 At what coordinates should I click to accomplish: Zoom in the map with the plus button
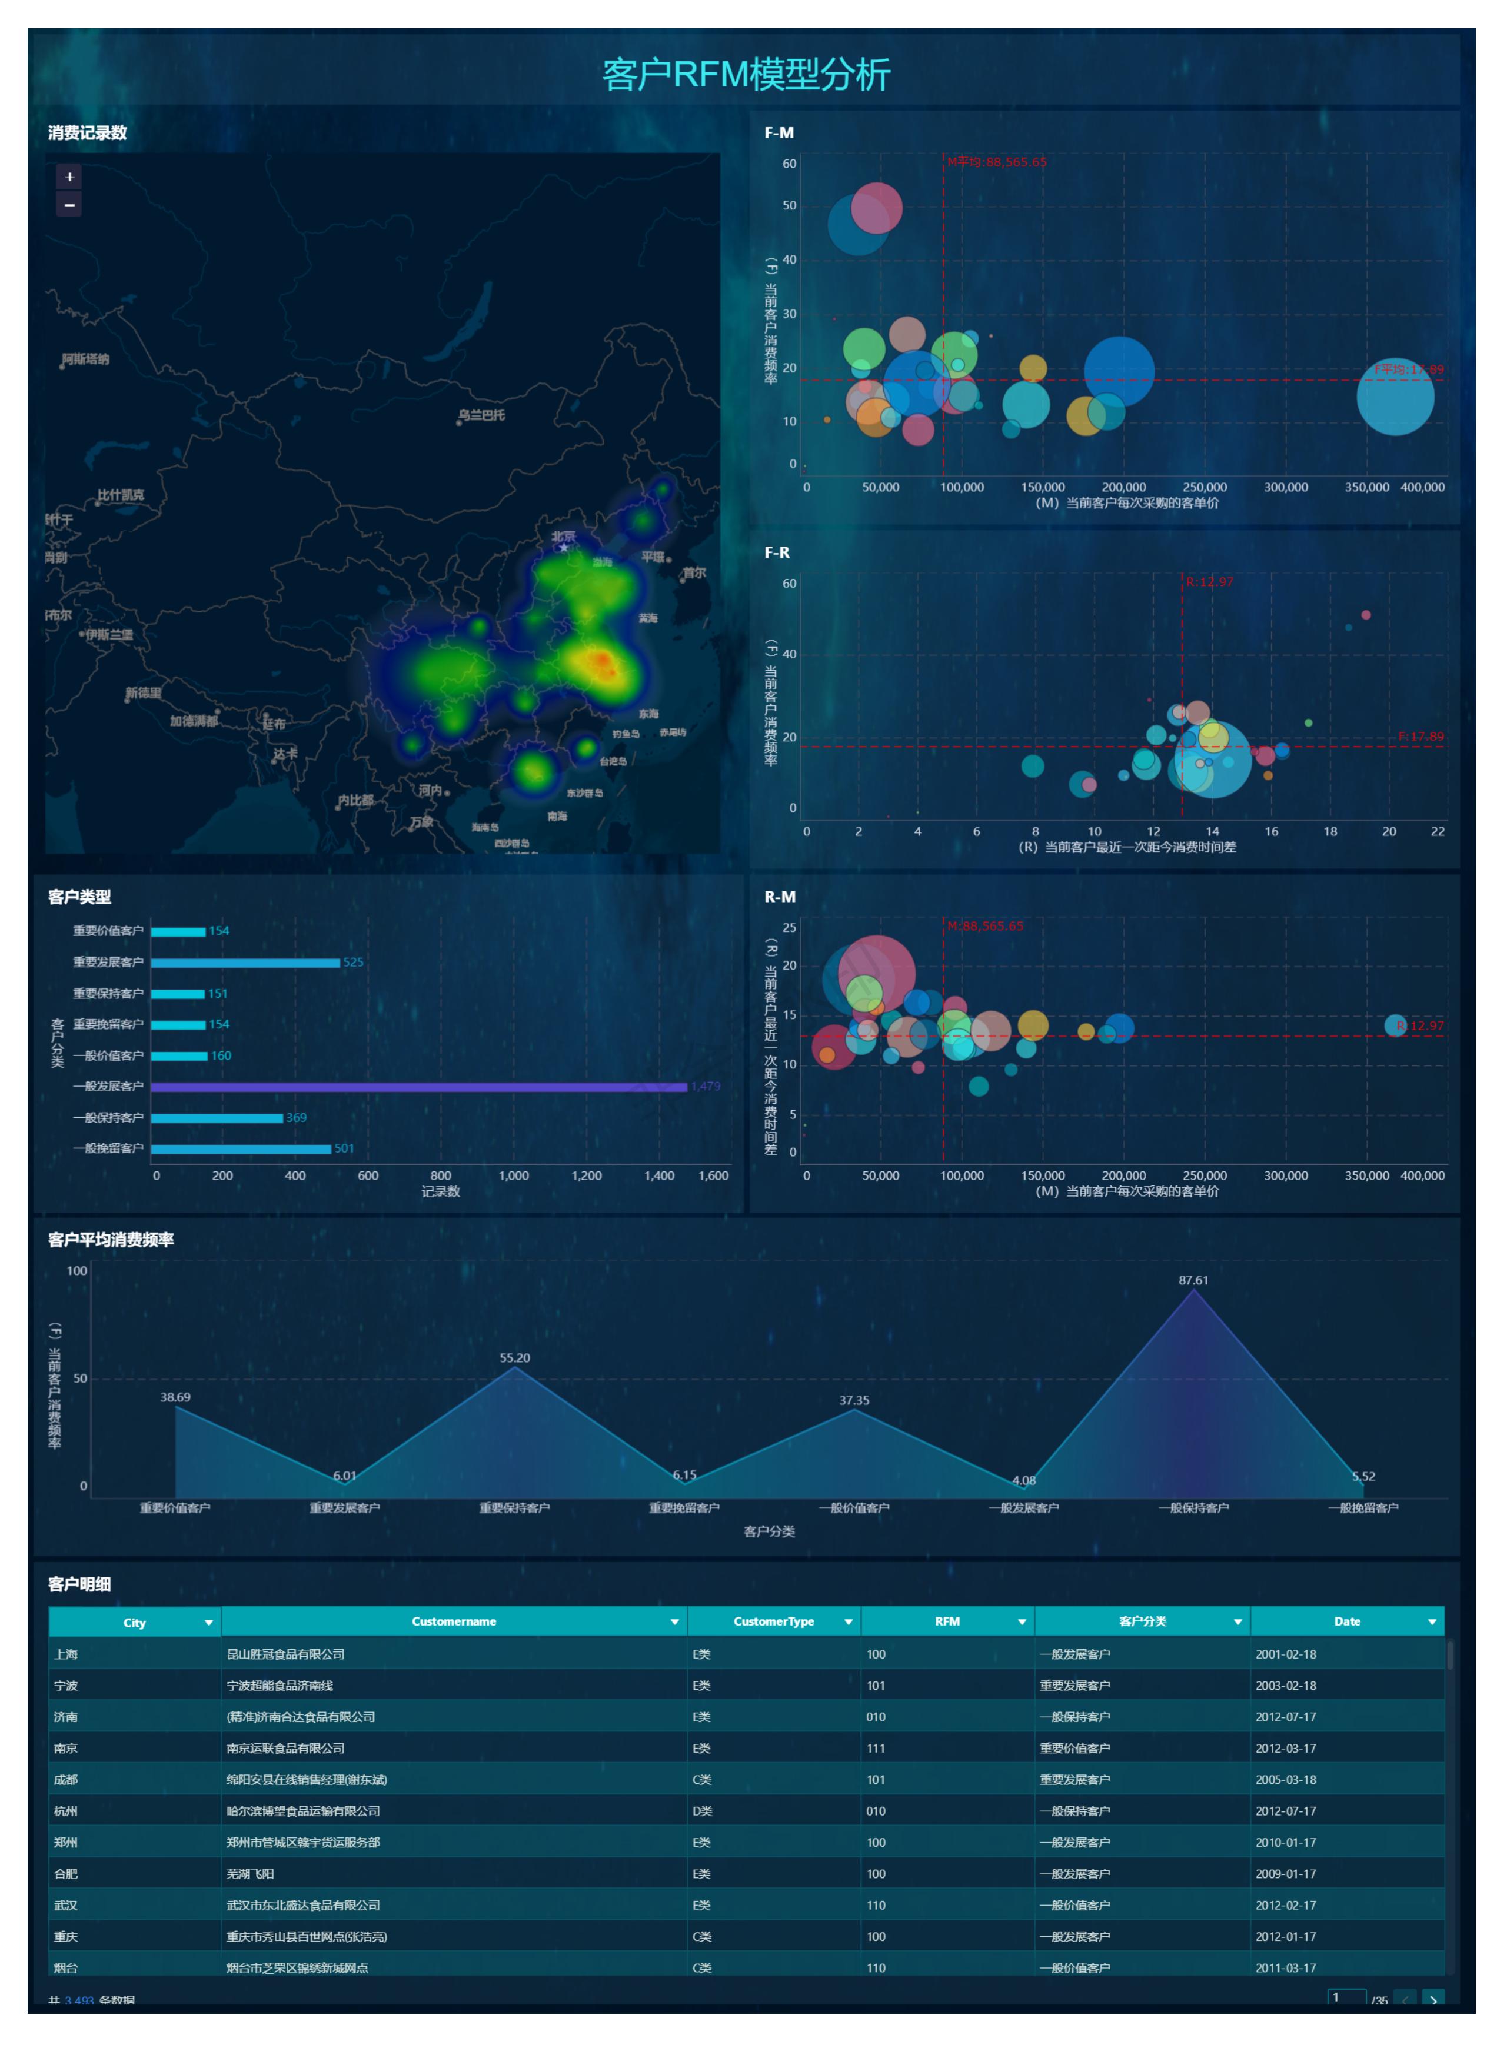coord(69,177)
